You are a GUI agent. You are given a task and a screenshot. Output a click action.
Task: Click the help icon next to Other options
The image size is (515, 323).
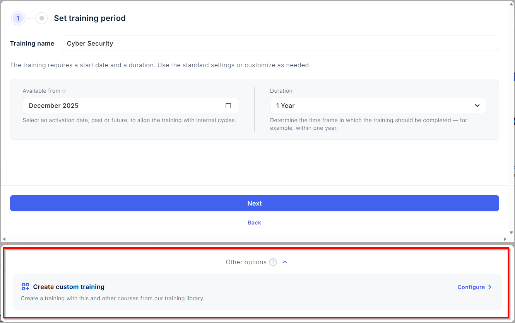coord(273,262)
